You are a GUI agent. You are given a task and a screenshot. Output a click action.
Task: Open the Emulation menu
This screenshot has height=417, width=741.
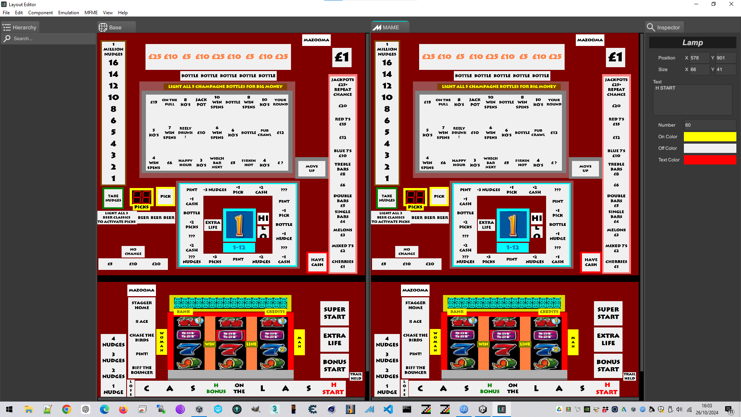pyautogui.click(x=69, y=13)
